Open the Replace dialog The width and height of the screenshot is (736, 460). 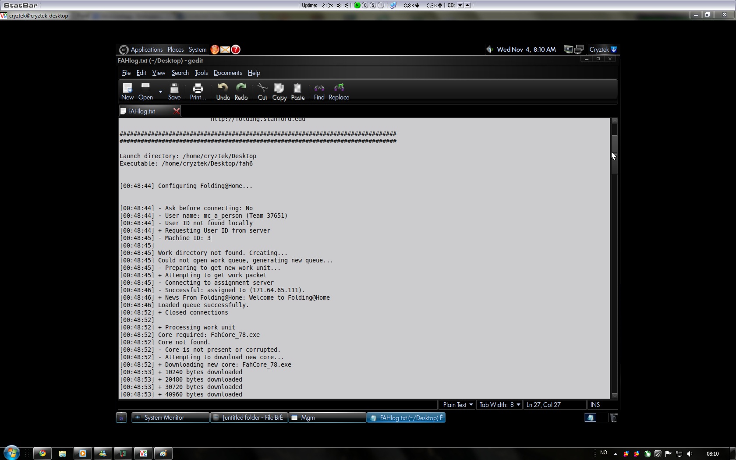coord(339,92)
